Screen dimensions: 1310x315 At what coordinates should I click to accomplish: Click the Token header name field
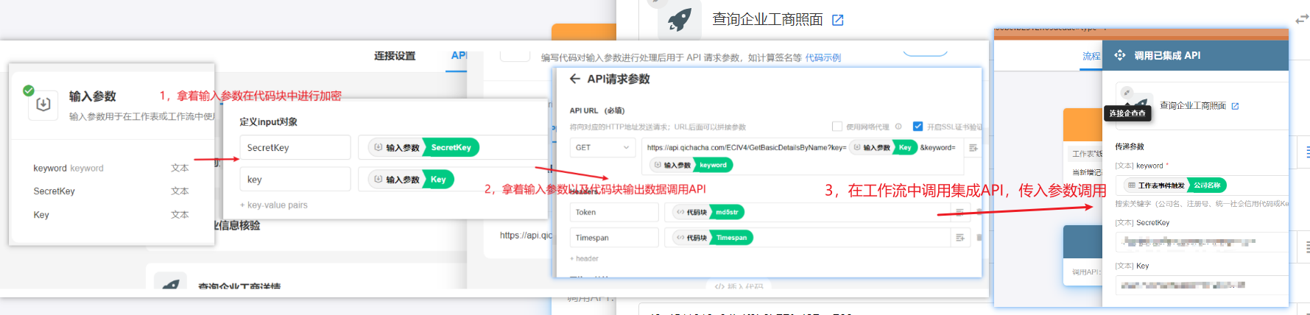[x=613, y=213]
